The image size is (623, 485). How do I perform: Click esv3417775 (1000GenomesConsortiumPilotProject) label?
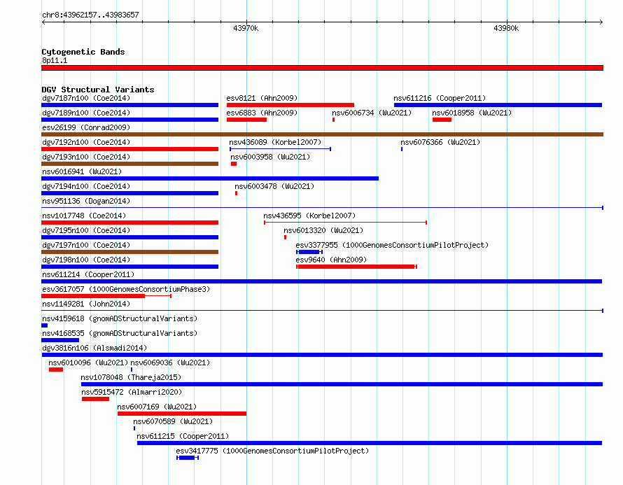272,451
